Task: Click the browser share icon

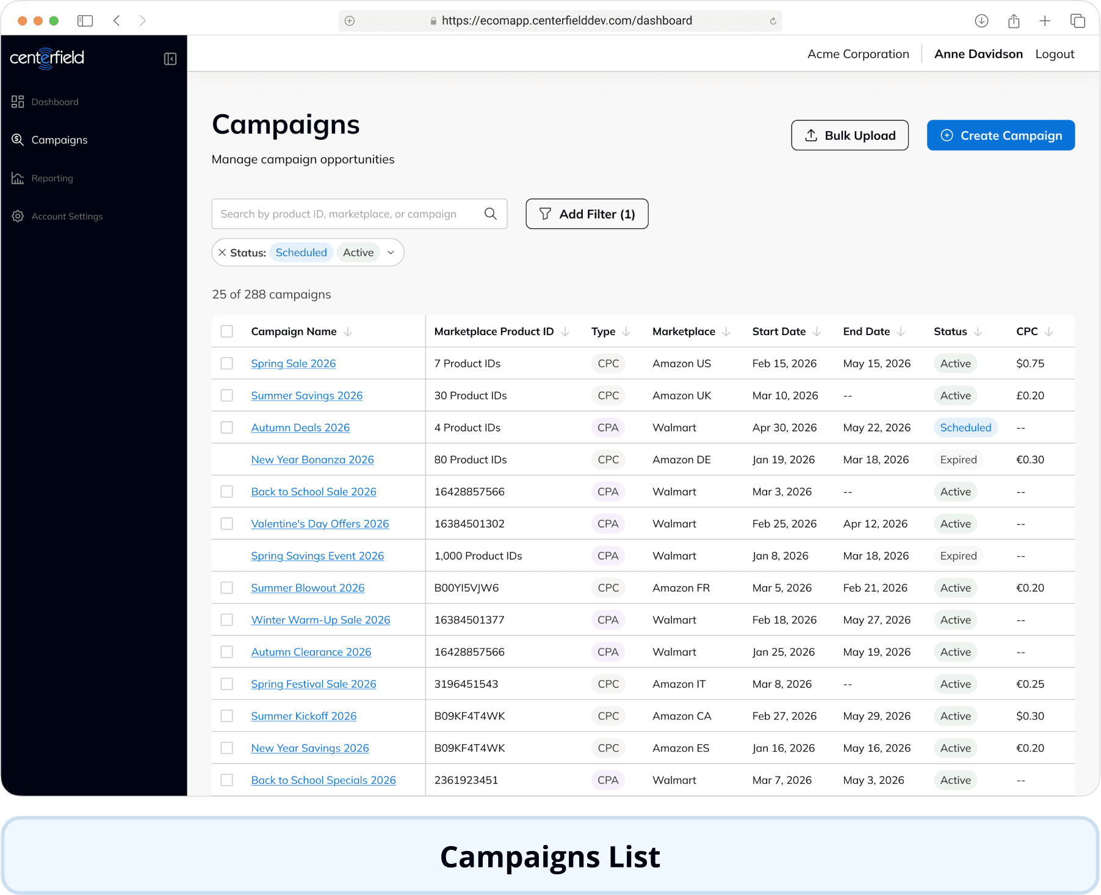Action: click(1014, 21)
